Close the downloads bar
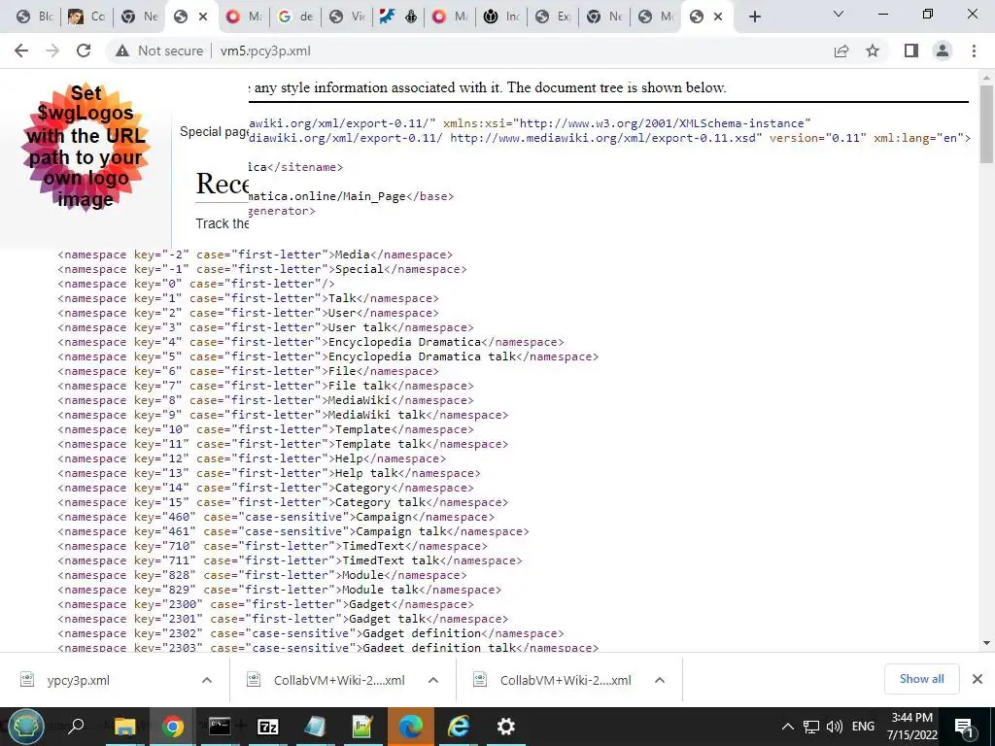This screenshot has width=995, height=746. click(978, 679)
